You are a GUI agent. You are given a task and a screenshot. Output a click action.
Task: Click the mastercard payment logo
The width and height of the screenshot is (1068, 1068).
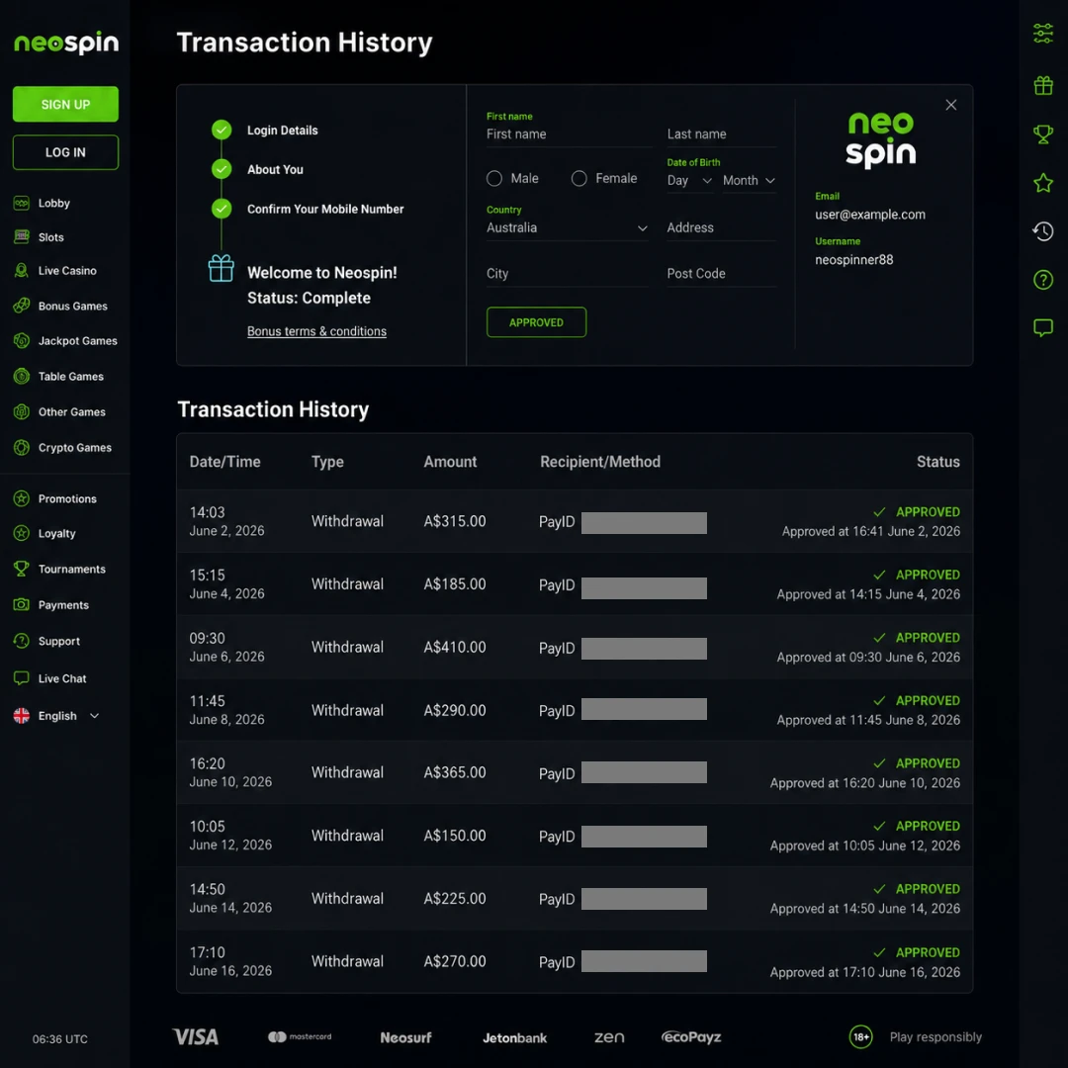click(x=300, y=1036)
